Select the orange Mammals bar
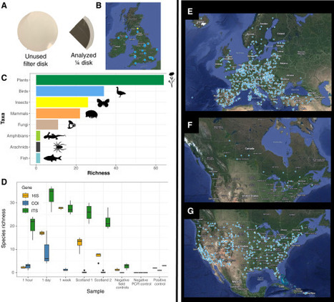Image resolution: width=334 pixels, height=302 pixels. click(58, 114)
